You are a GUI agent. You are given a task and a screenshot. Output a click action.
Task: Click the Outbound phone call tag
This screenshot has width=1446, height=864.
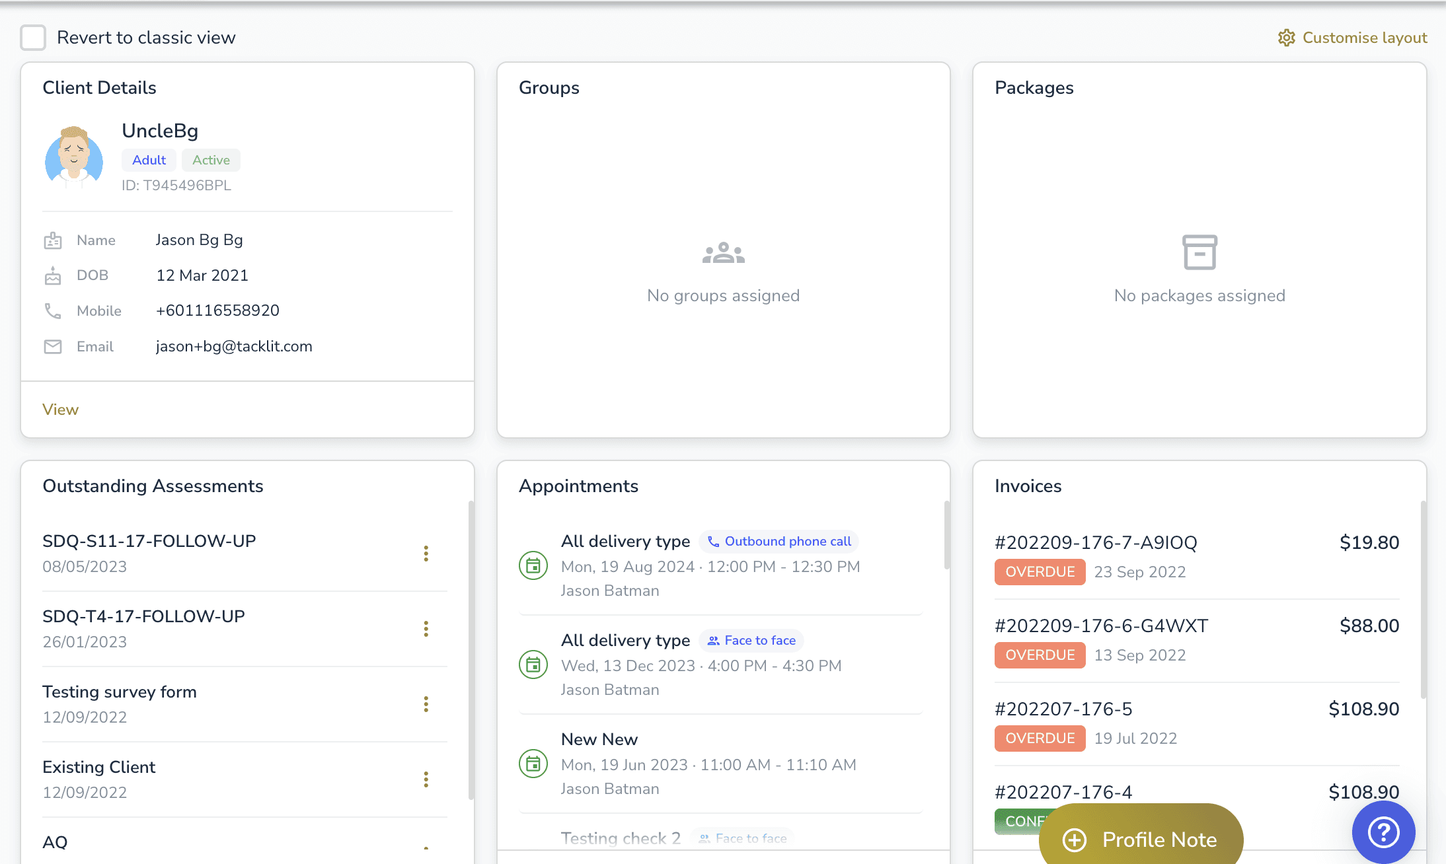[x=779, y=542]
